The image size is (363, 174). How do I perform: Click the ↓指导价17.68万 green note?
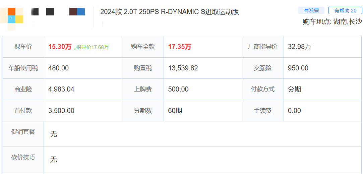pos(91,47)
